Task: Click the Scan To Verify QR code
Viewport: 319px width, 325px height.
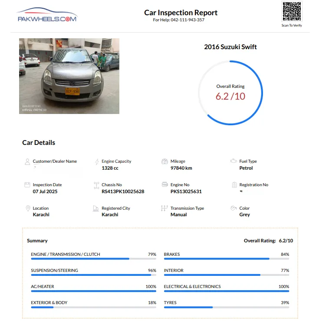Action: pyautogui.click(x=292, y=11)
